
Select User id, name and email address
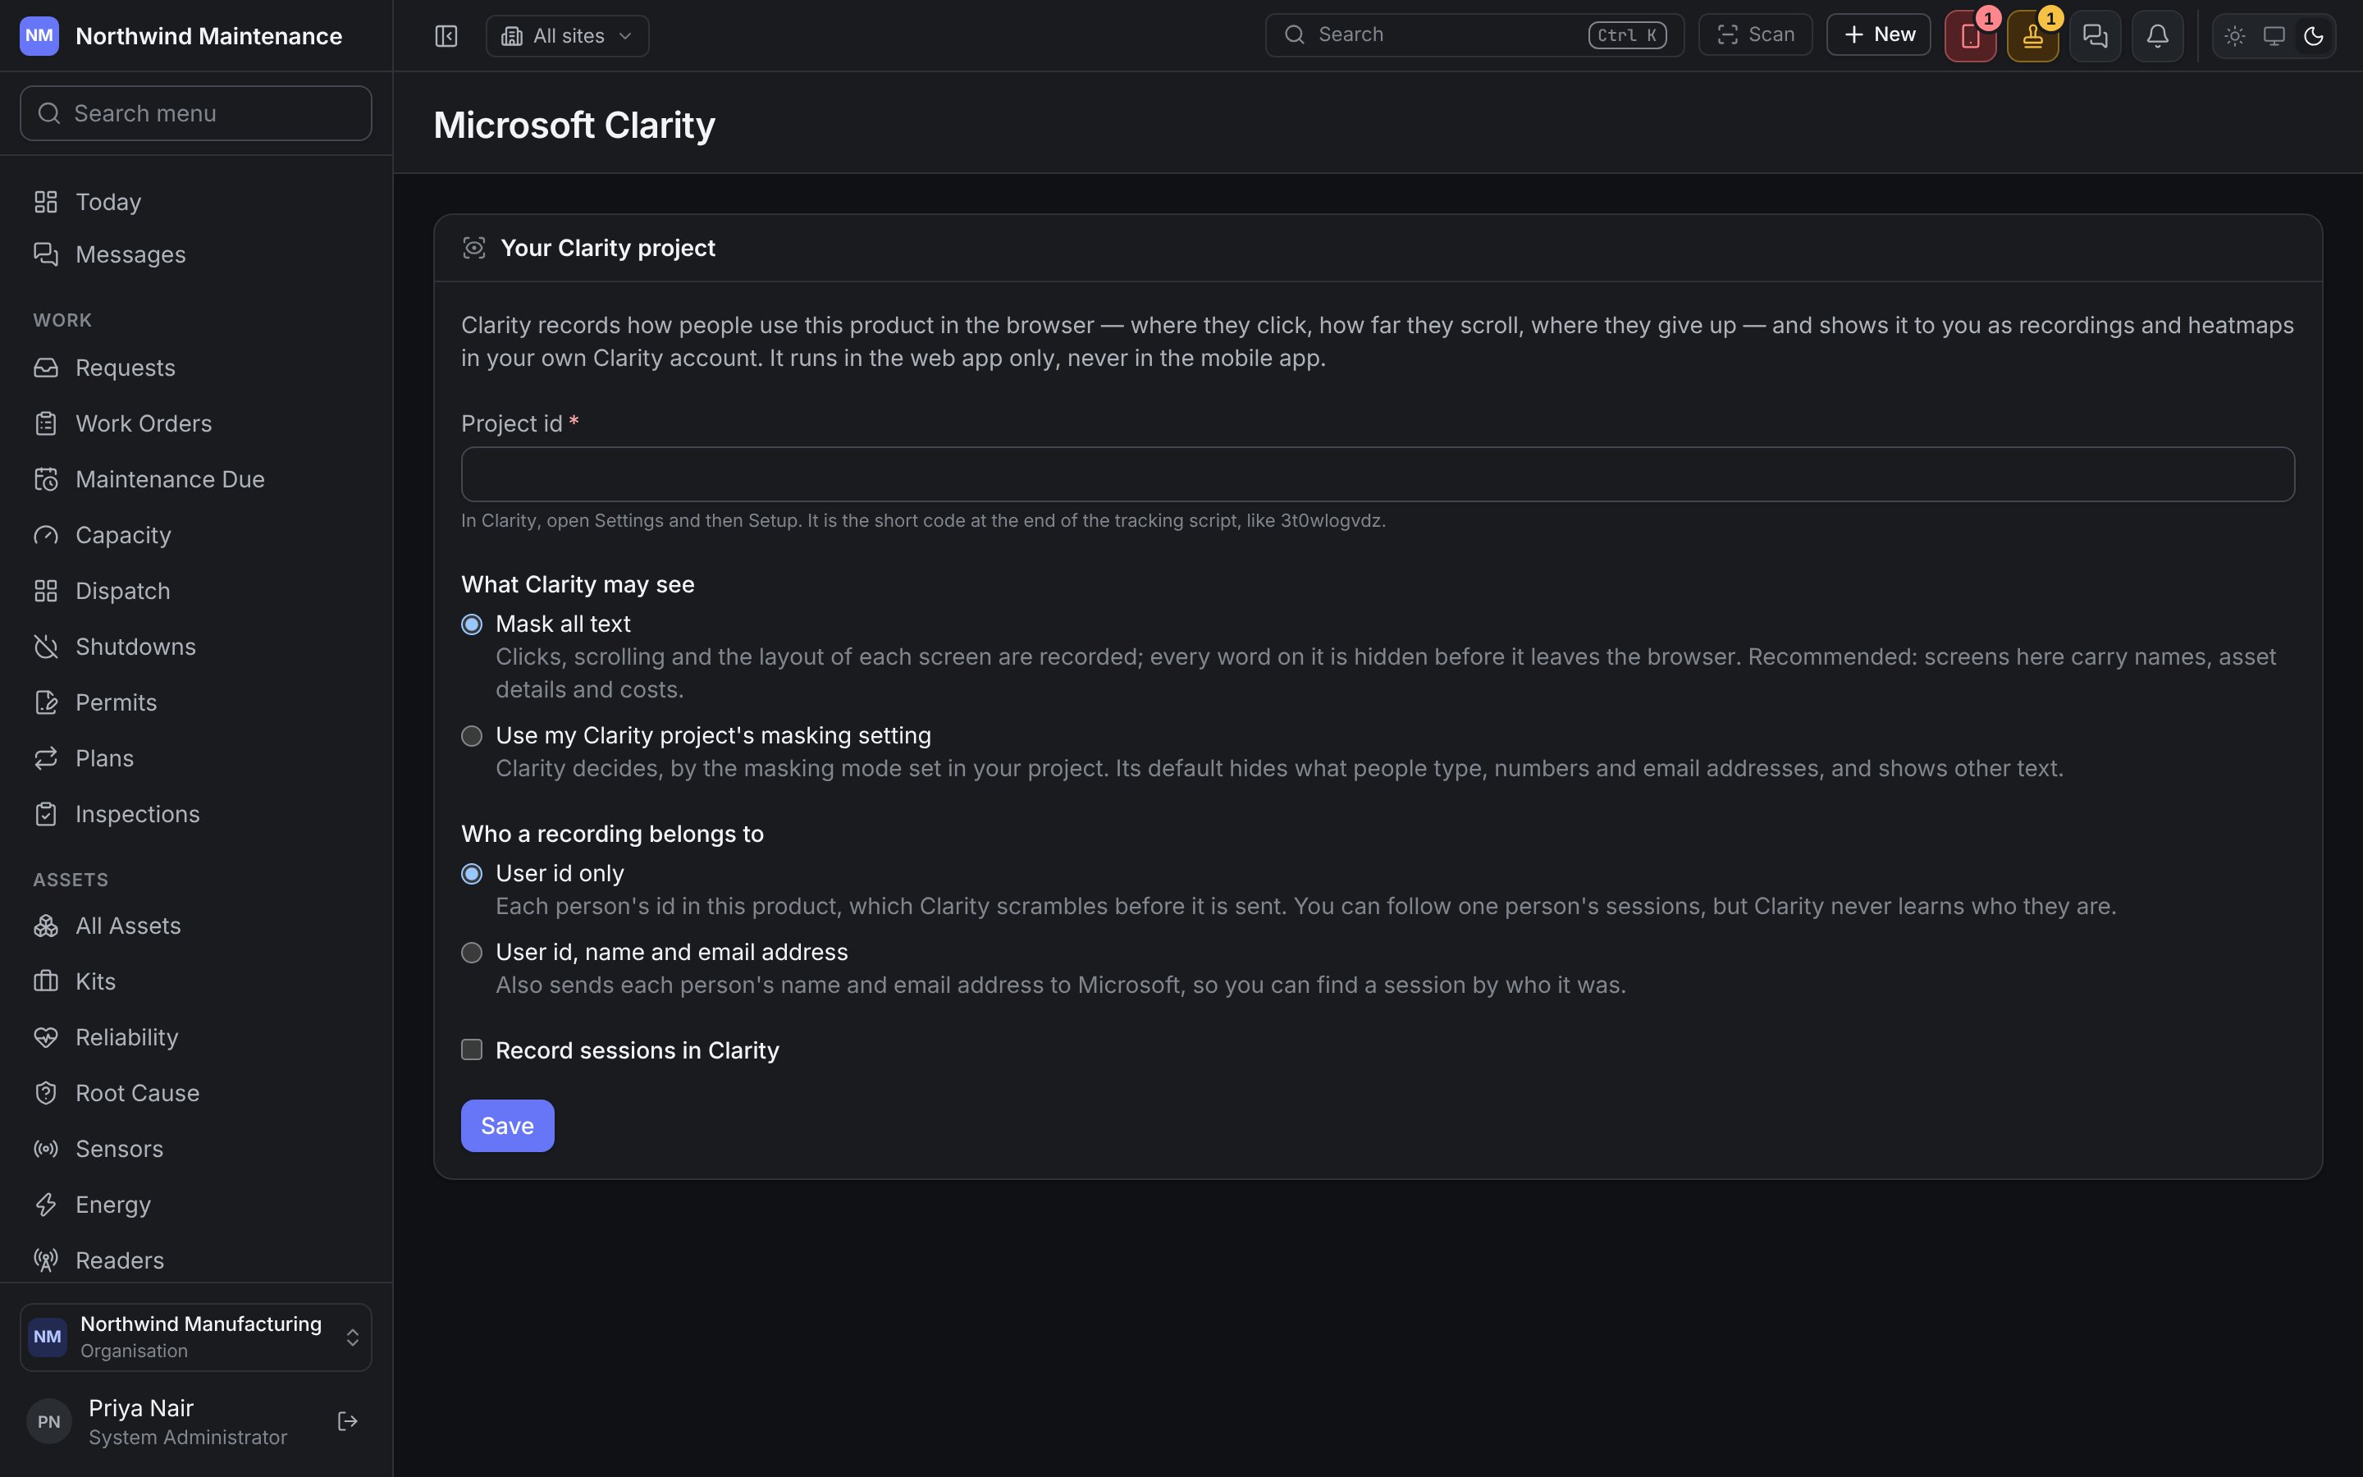click(472, 953)
